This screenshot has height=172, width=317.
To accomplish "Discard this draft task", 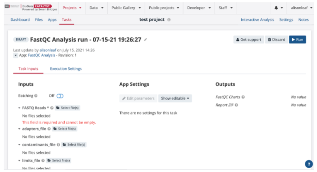I will coord(276,40).
